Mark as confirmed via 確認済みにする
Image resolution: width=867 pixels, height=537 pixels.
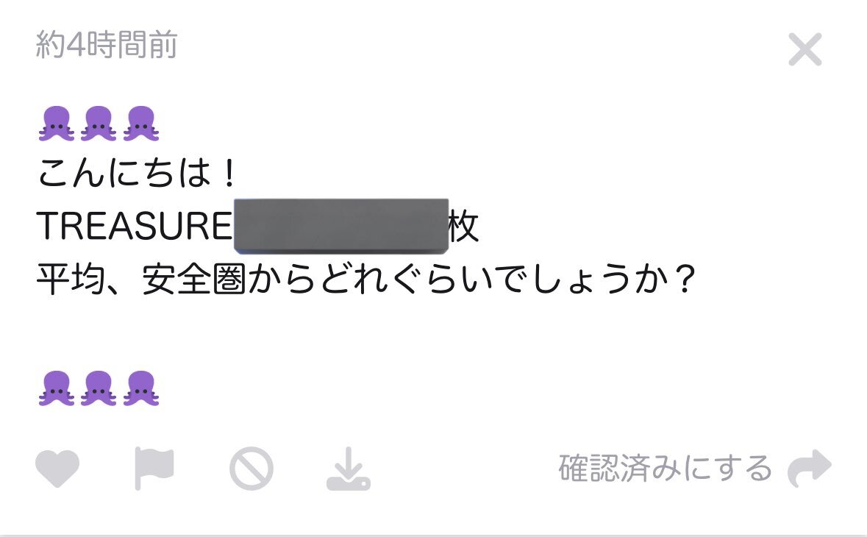point(666,468)
